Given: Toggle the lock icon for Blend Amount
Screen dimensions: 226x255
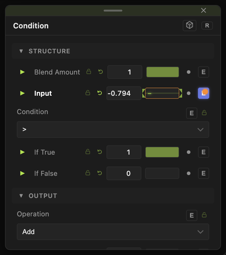Looking at the screenshot, I should click(89, 72).
